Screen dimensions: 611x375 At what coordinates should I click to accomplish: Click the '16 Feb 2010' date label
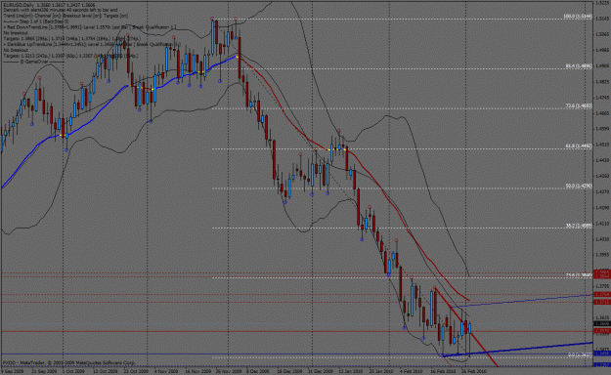pyautogui.click(x=443, y=371)
